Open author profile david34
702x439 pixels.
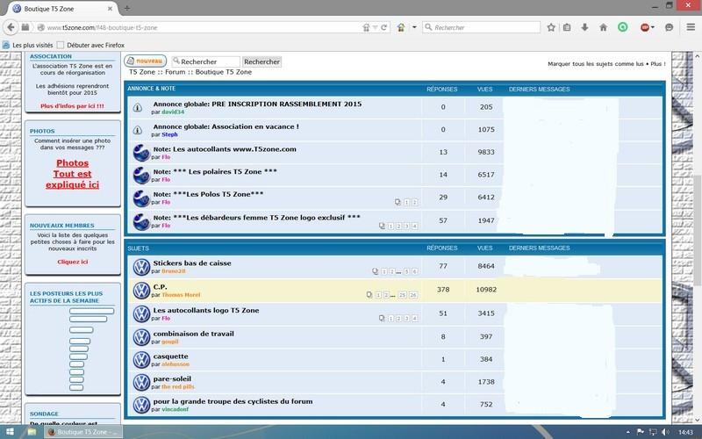click(x=173, y=112)
